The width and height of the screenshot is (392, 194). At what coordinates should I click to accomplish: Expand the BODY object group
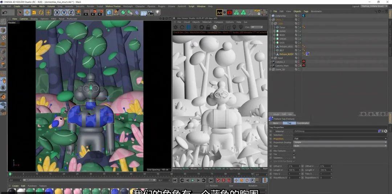[x=274, y=35]
